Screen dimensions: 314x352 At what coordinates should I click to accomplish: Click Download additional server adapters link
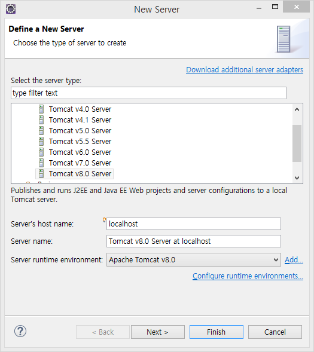(245, 70)
